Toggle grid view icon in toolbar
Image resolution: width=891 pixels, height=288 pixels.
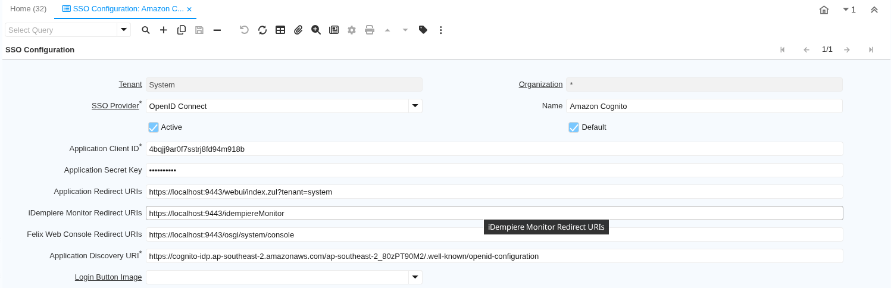pos(280,30)
